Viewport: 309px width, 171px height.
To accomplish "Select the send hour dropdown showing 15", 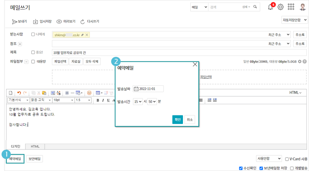I will coord(138,102).
